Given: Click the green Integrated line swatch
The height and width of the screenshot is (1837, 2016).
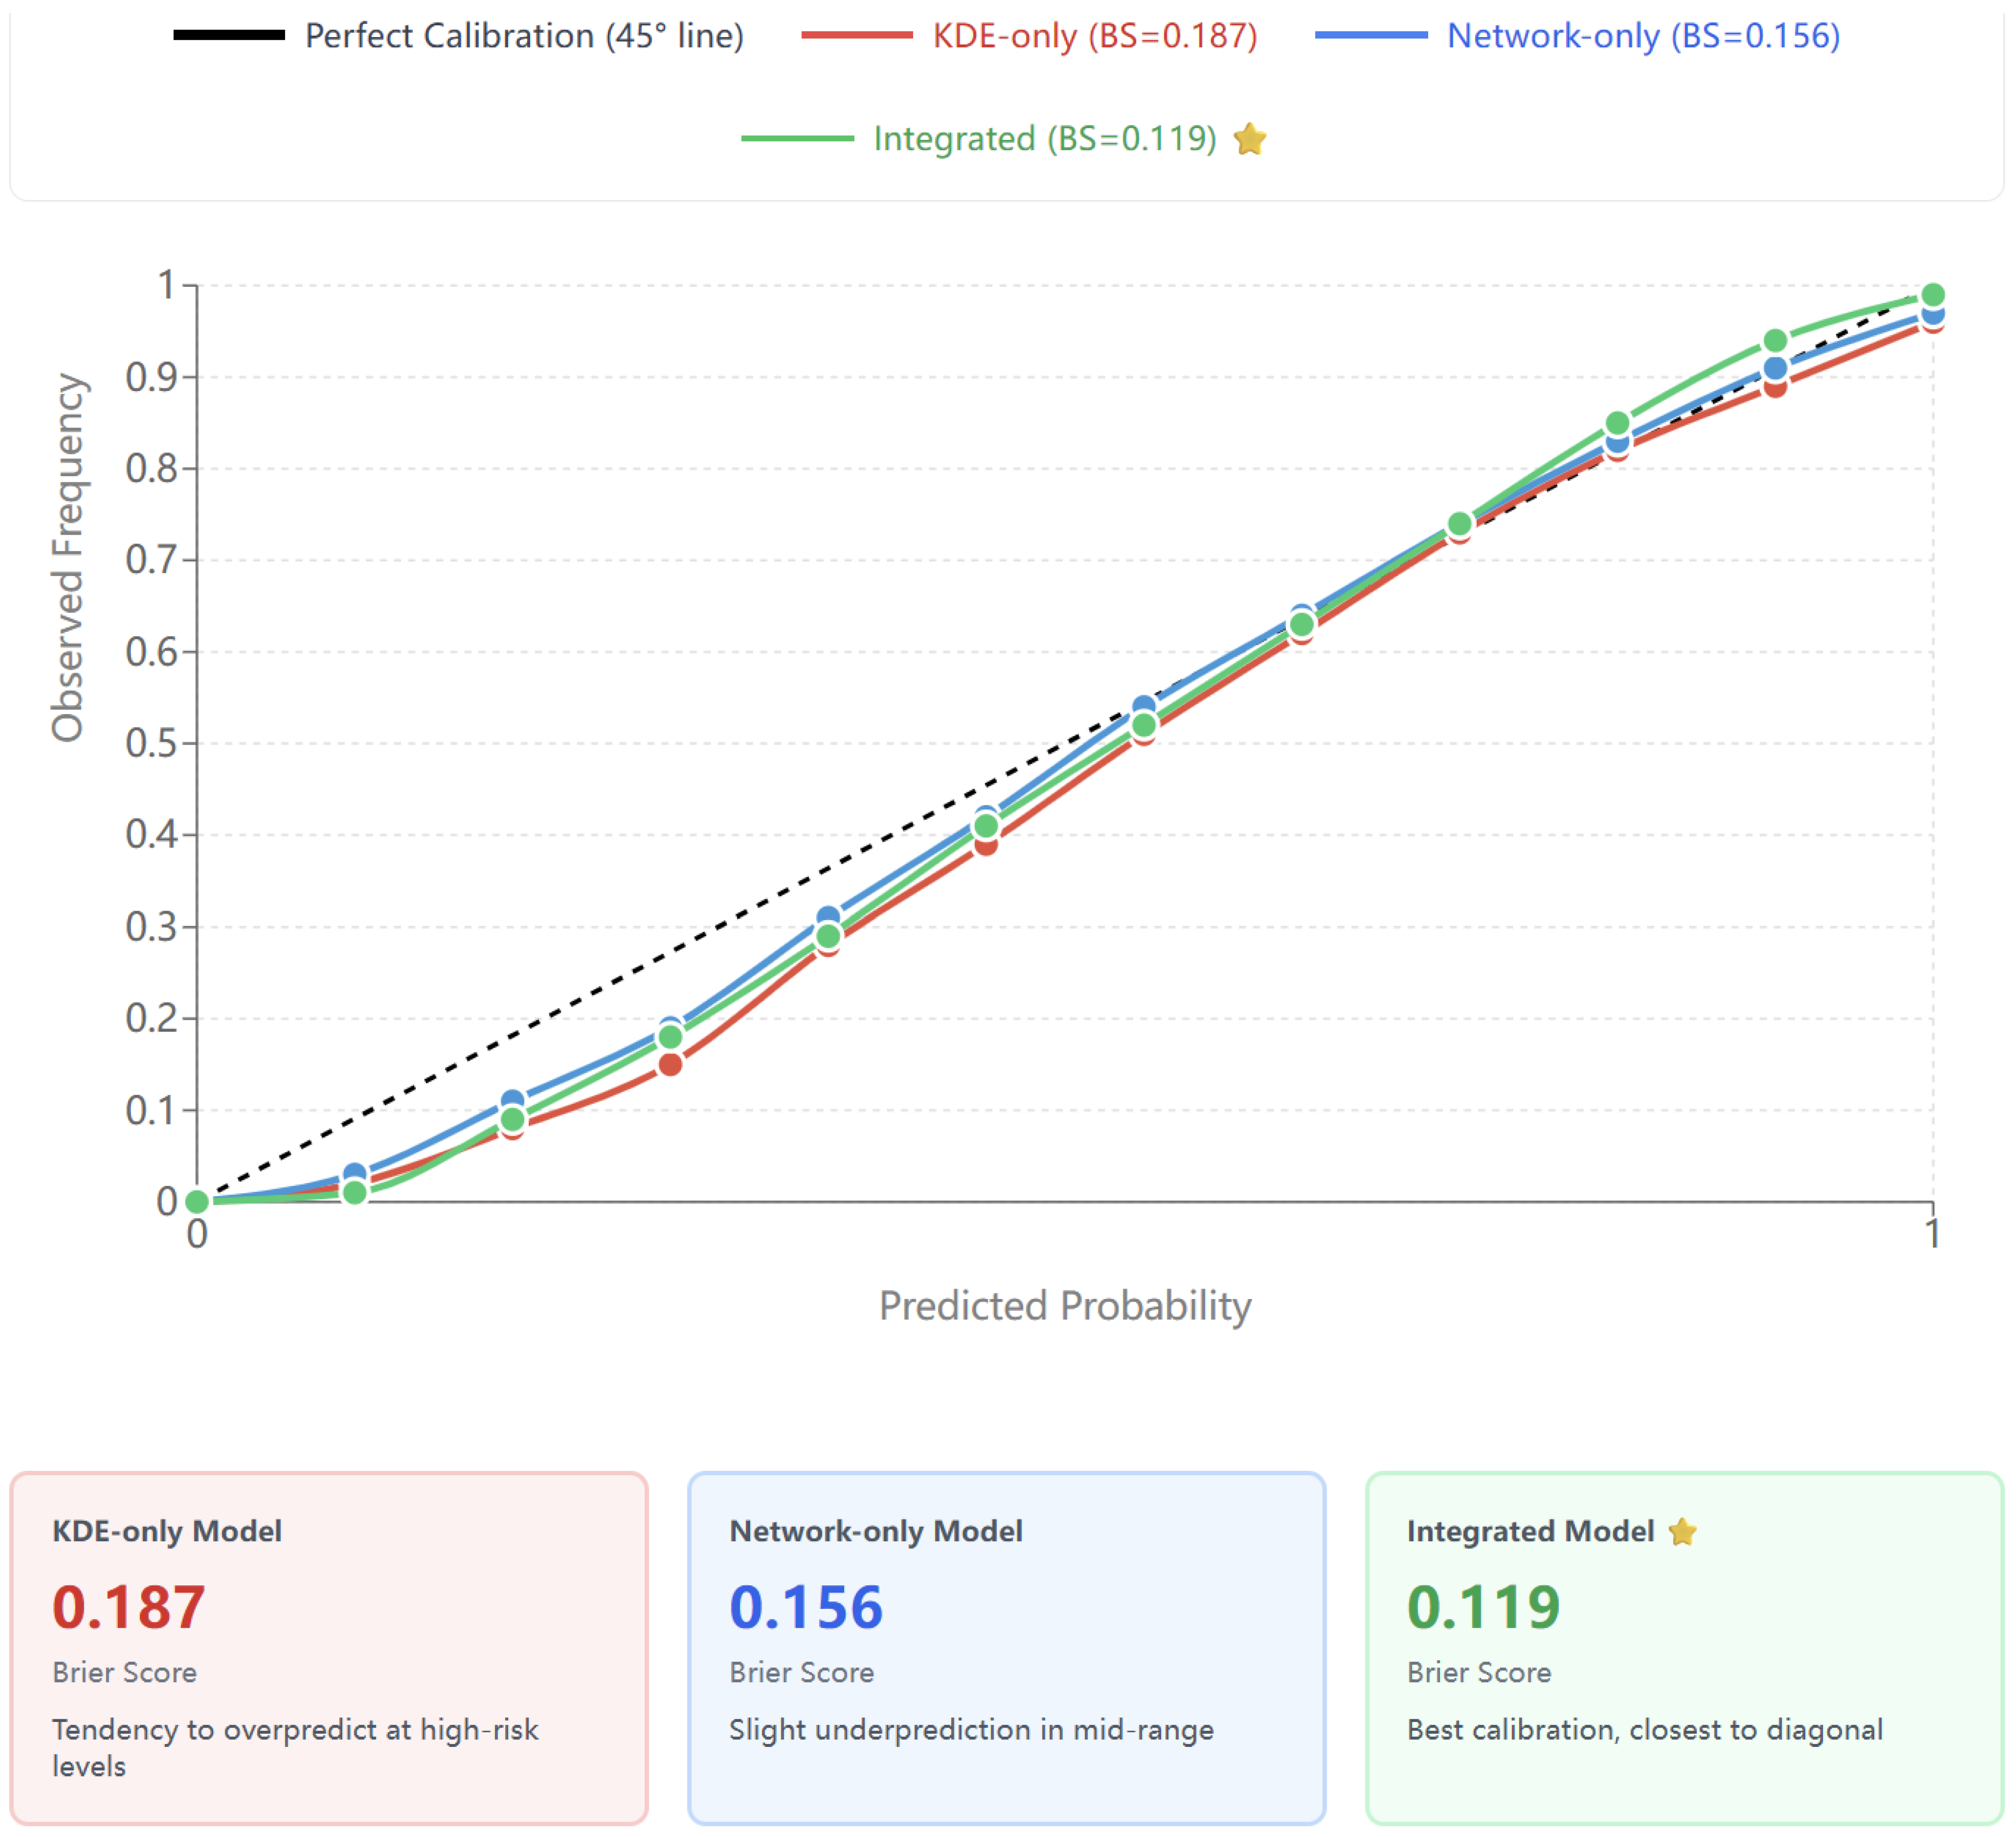Looking at the screenshot, I should (x=797, y=138).
